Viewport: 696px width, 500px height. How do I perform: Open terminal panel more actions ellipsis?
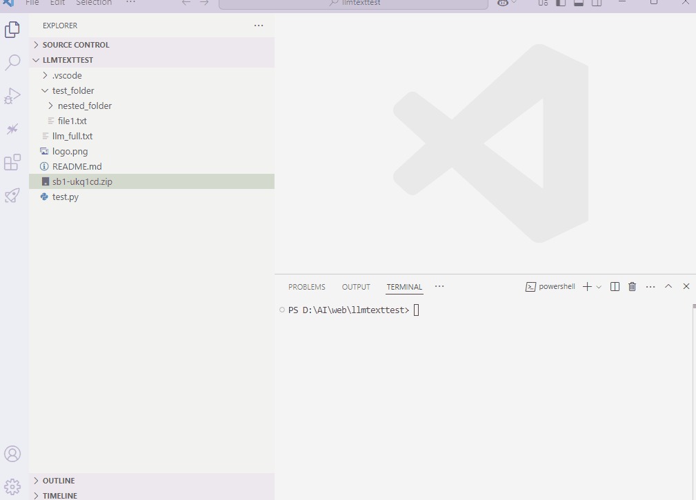[x=650, y=287]
